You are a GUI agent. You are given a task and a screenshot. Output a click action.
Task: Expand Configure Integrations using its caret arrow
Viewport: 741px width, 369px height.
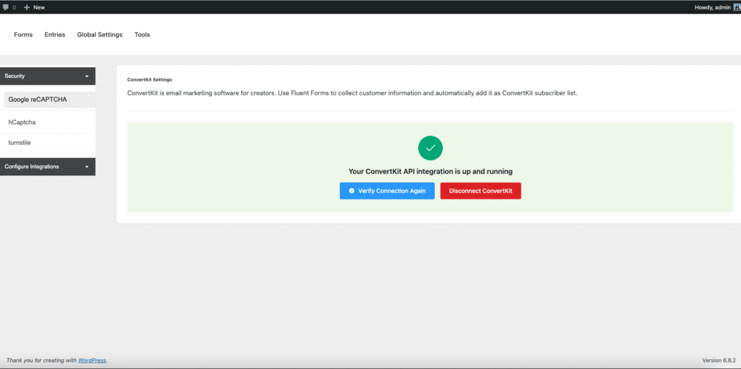86,167
